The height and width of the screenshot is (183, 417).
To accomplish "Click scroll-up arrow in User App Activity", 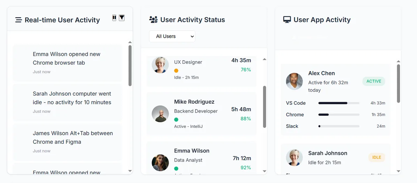I will point(399,62).
